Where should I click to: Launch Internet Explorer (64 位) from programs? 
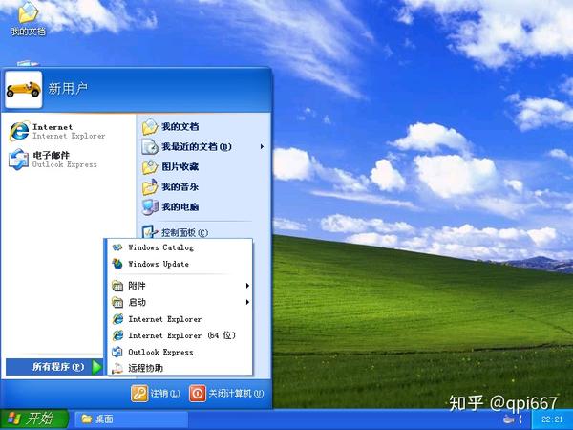point(180,335)
